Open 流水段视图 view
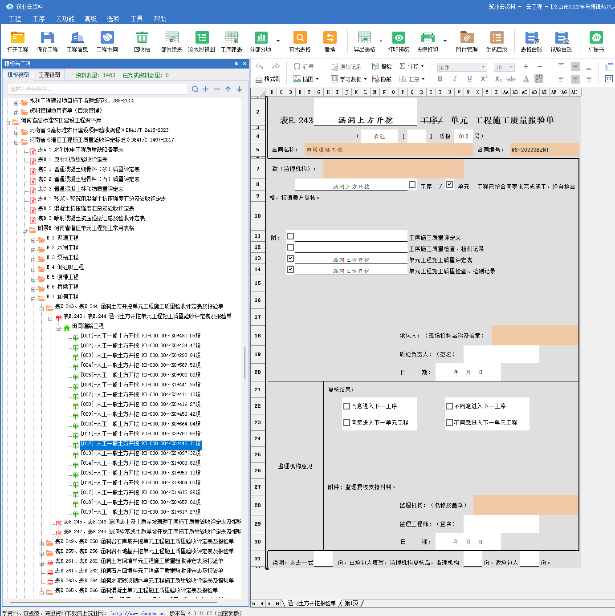 tap(201, 42)
